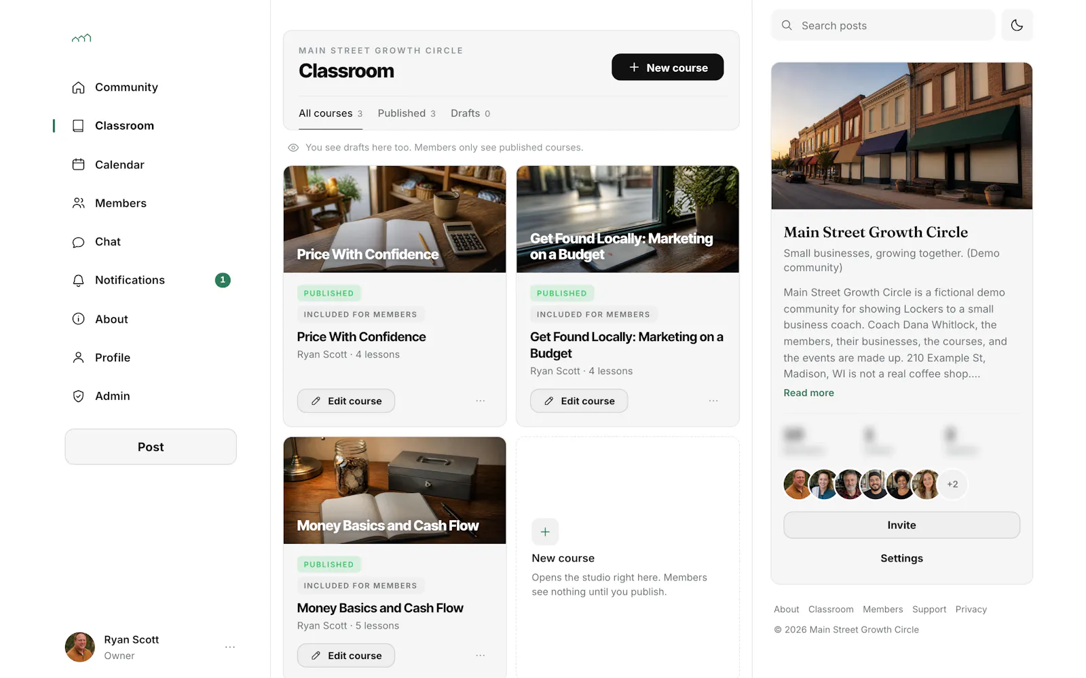Open the Get Found Locally cover image
Image resolution: width=1086 pixels, height=678 pixels.
pyautogui.click(x=627, y=219)
